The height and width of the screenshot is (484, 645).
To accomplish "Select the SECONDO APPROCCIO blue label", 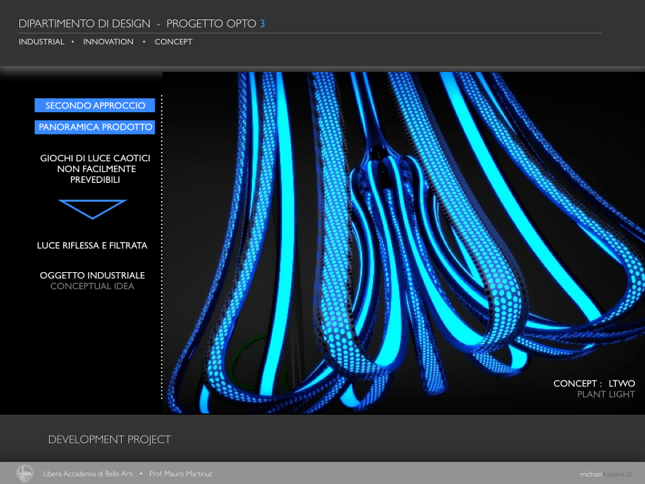I will 95,106.
